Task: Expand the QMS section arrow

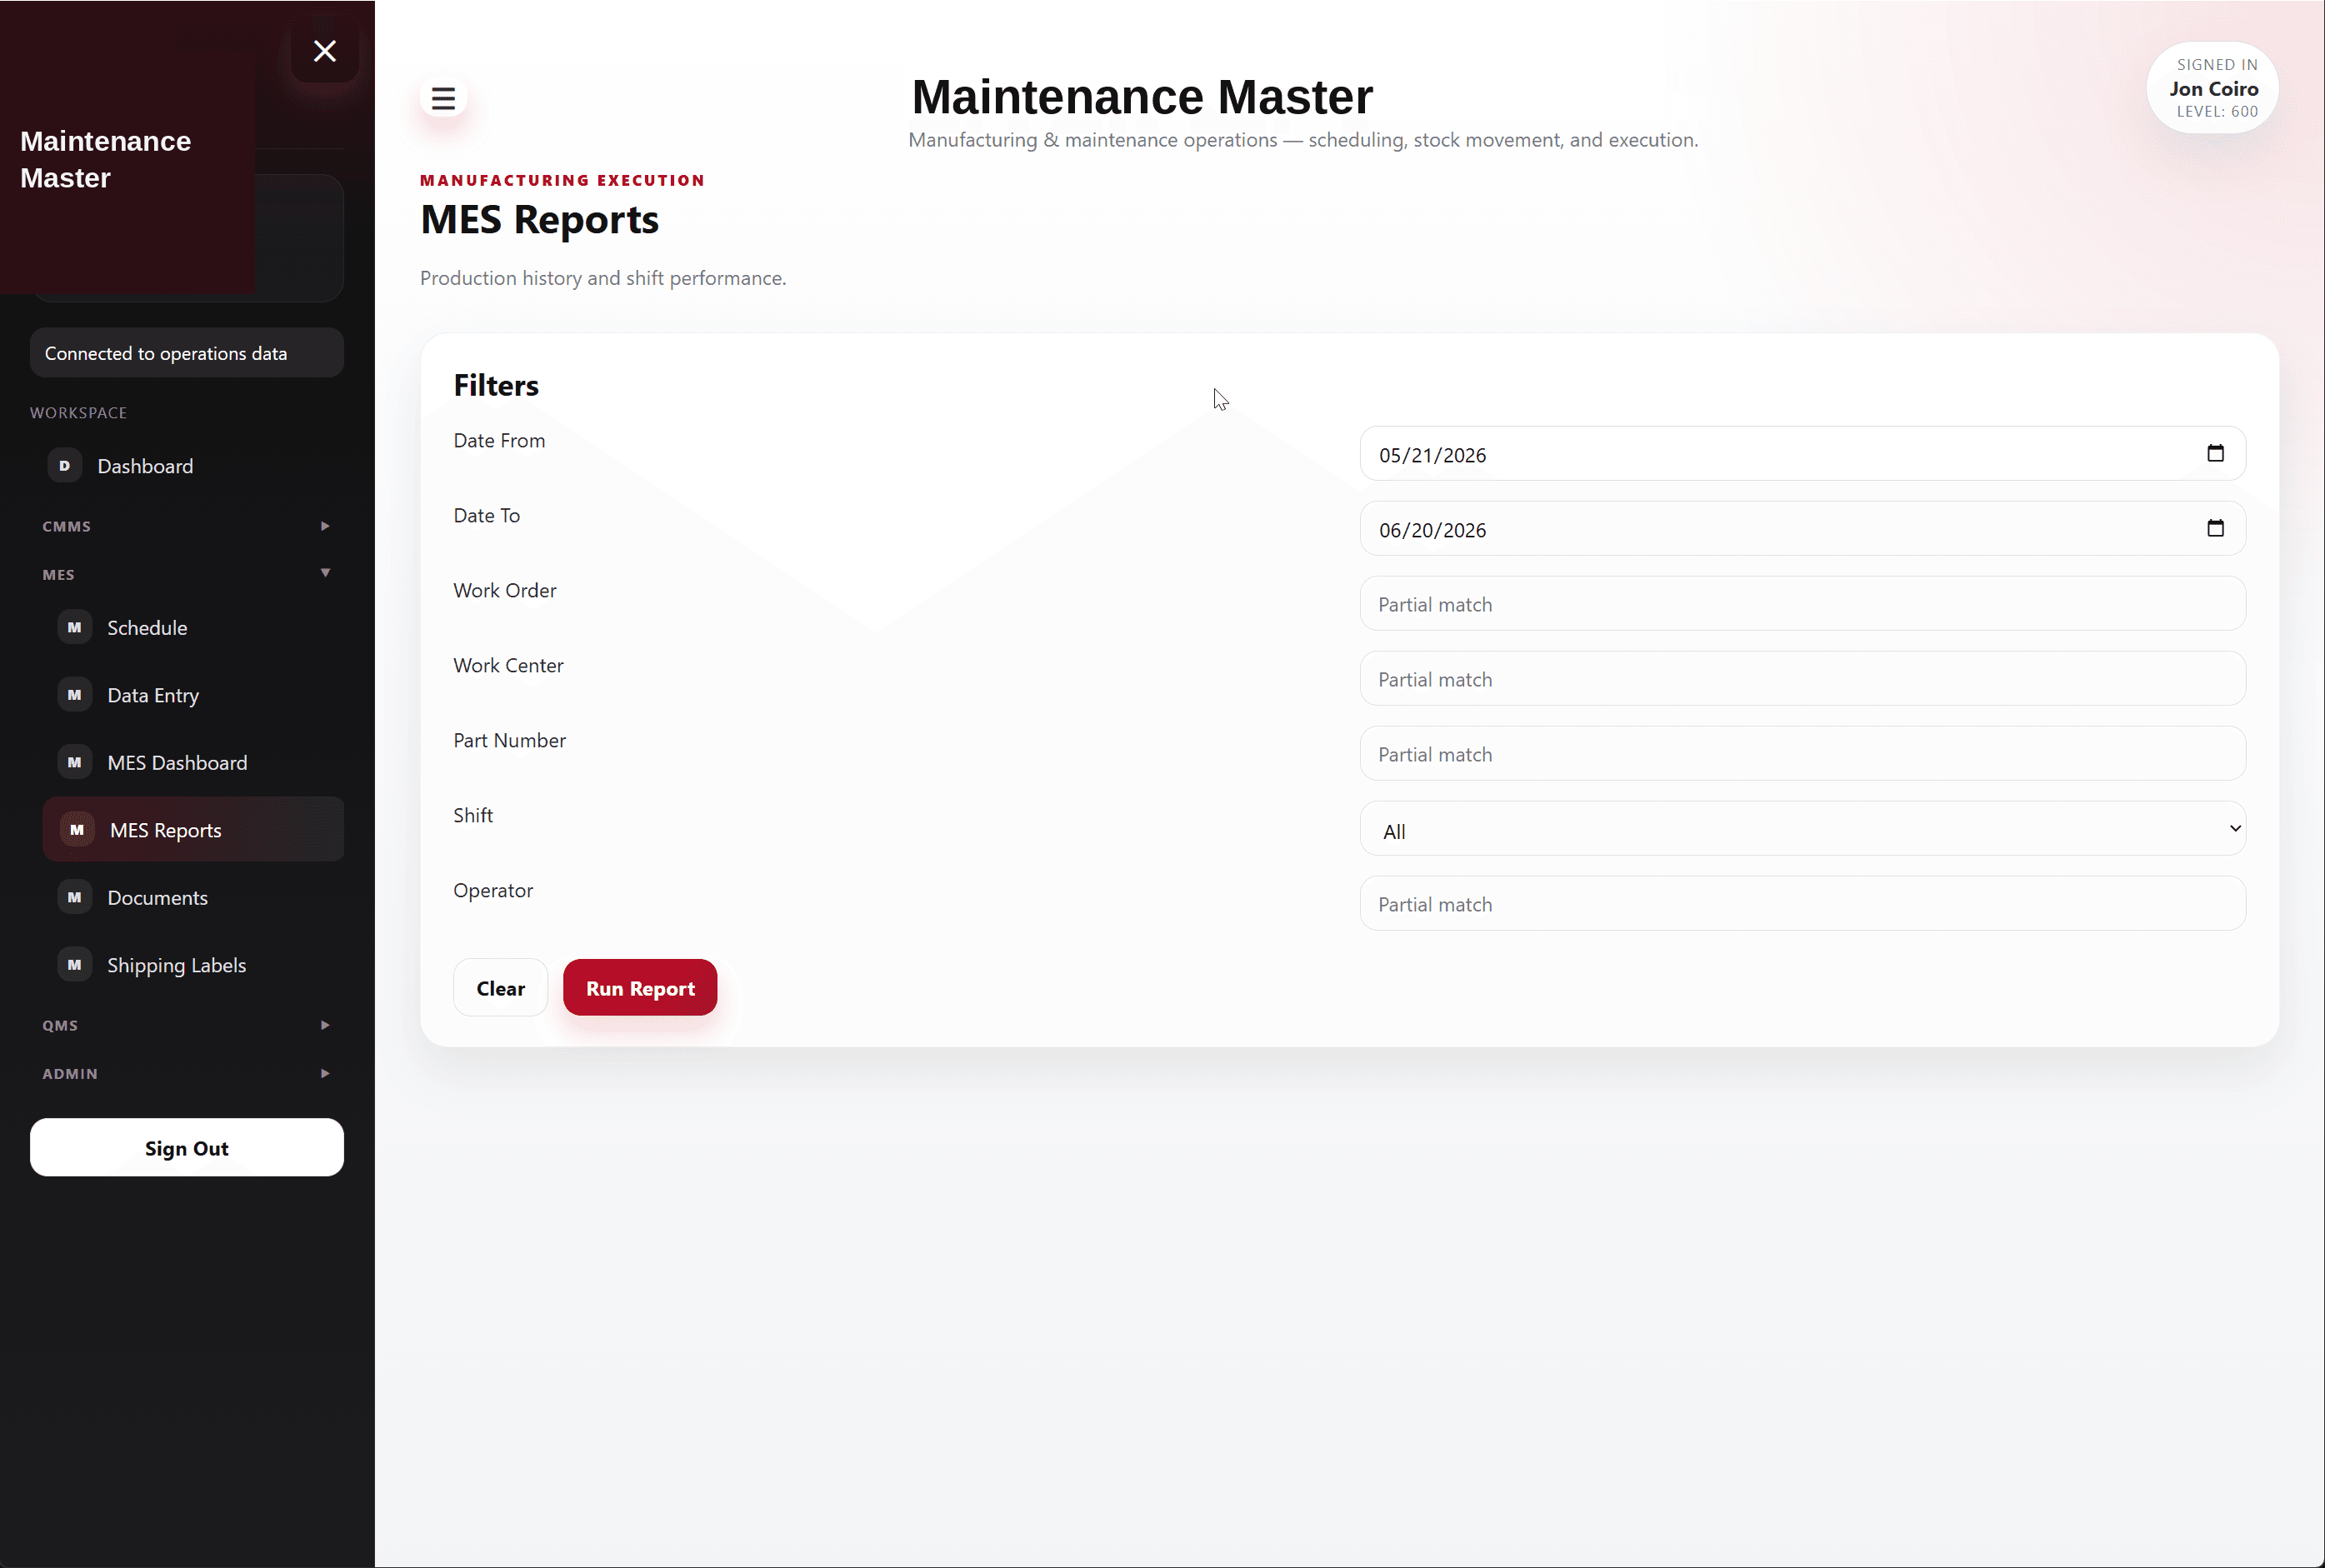Action: point(325,1025)
